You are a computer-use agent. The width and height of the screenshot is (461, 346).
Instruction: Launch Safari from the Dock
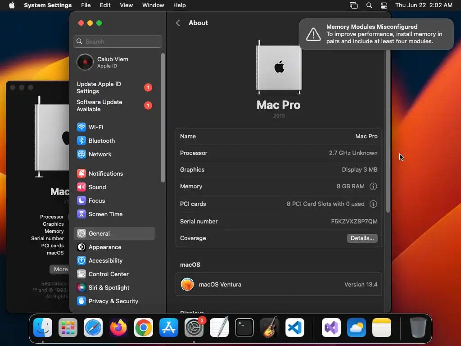(93, 328)
